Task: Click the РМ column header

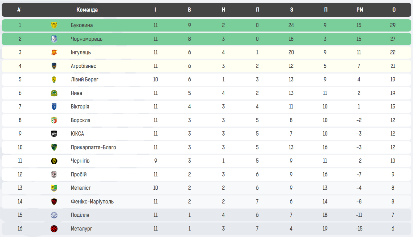Action: [x=360, y=10]
